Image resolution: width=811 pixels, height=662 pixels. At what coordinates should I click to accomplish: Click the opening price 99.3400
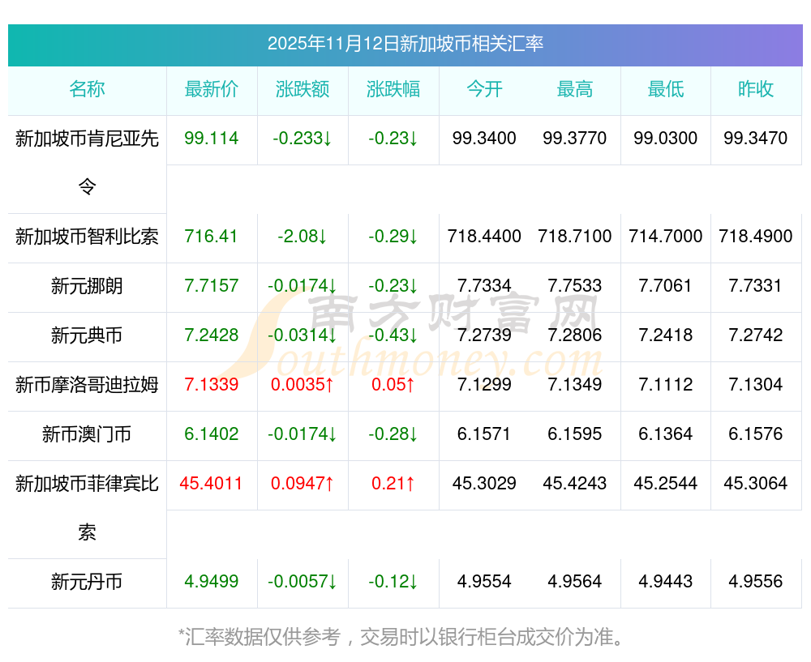[484, 138]
